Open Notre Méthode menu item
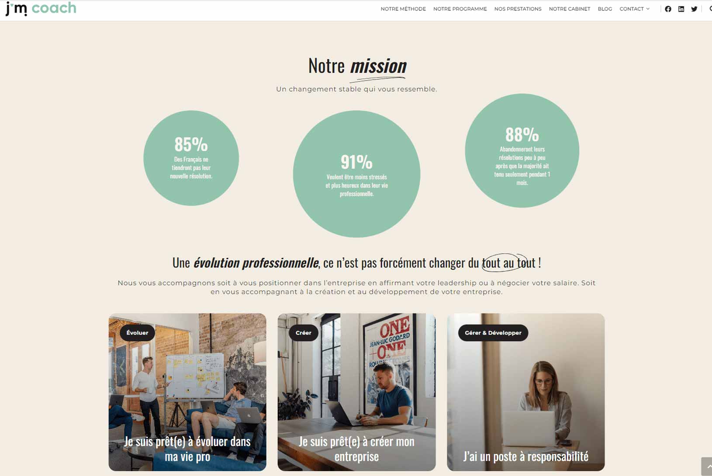The height and width of the screenshot is (476, 712). [403, 9]
